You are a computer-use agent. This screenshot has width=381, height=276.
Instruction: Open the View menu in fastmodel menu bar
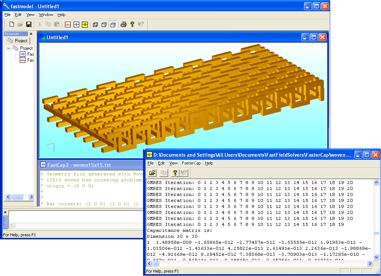(x=30, y=15)
